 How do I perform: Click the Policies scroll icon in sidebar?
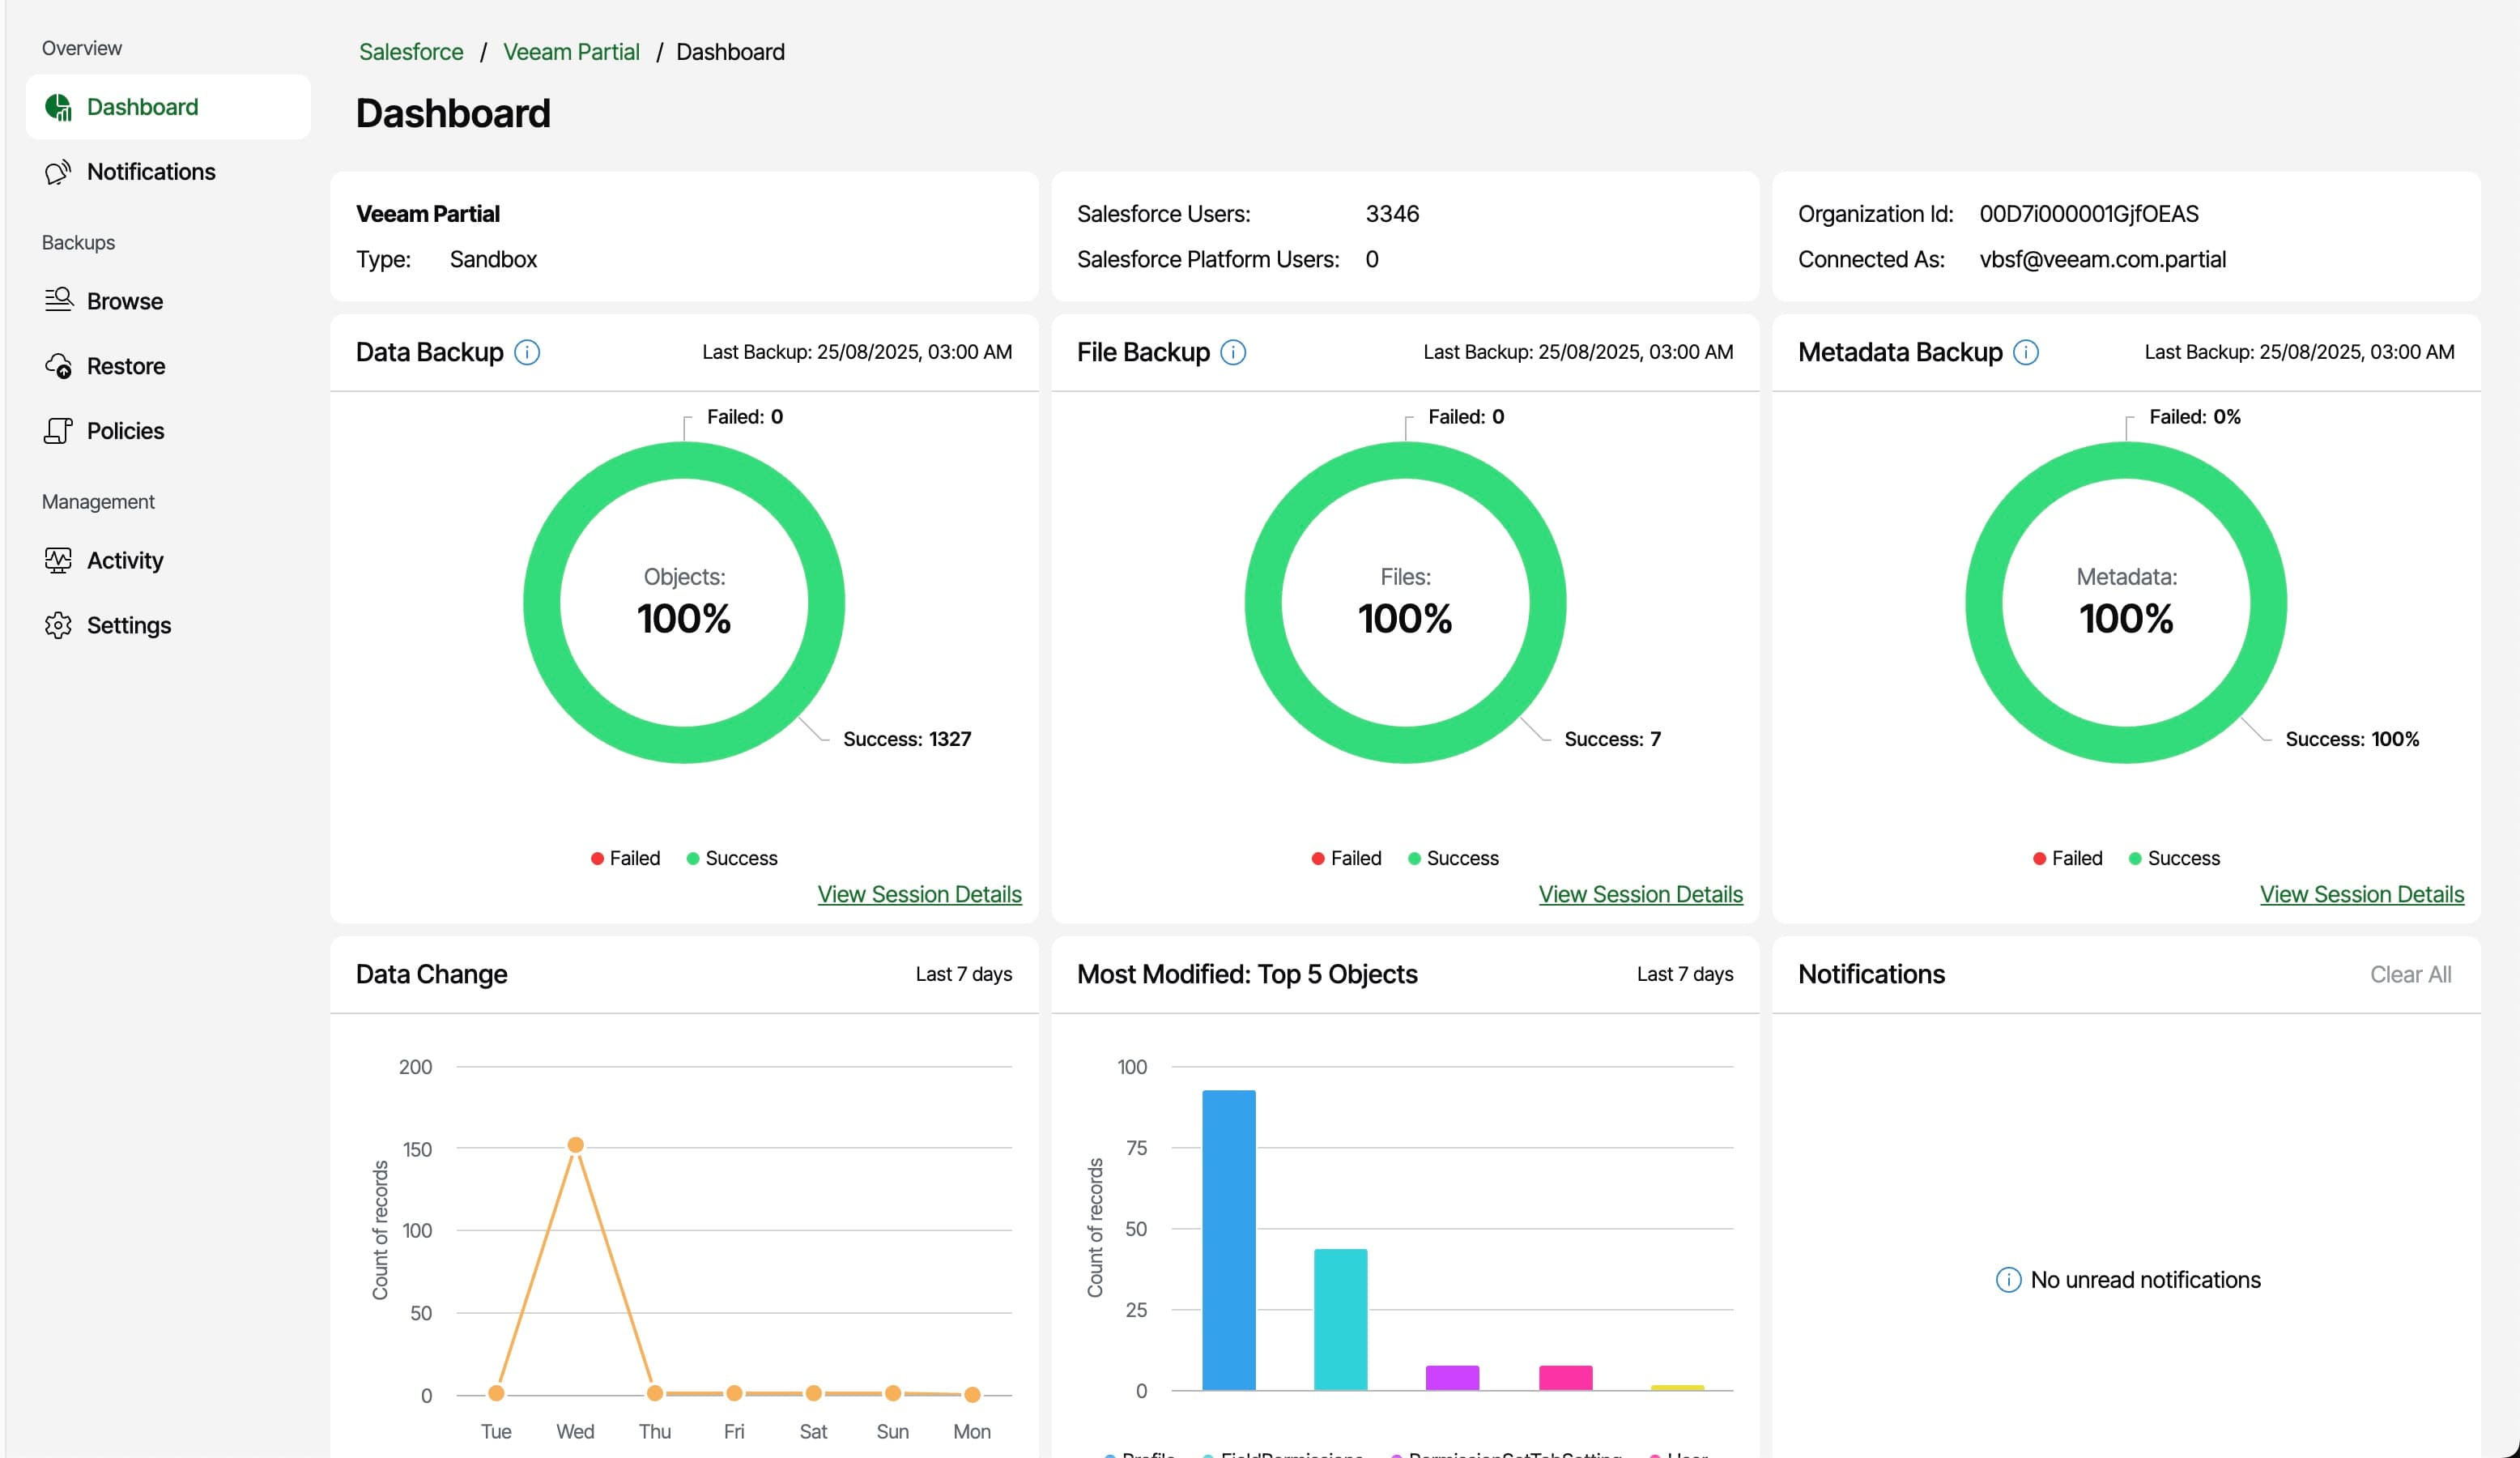pos(58,431)
